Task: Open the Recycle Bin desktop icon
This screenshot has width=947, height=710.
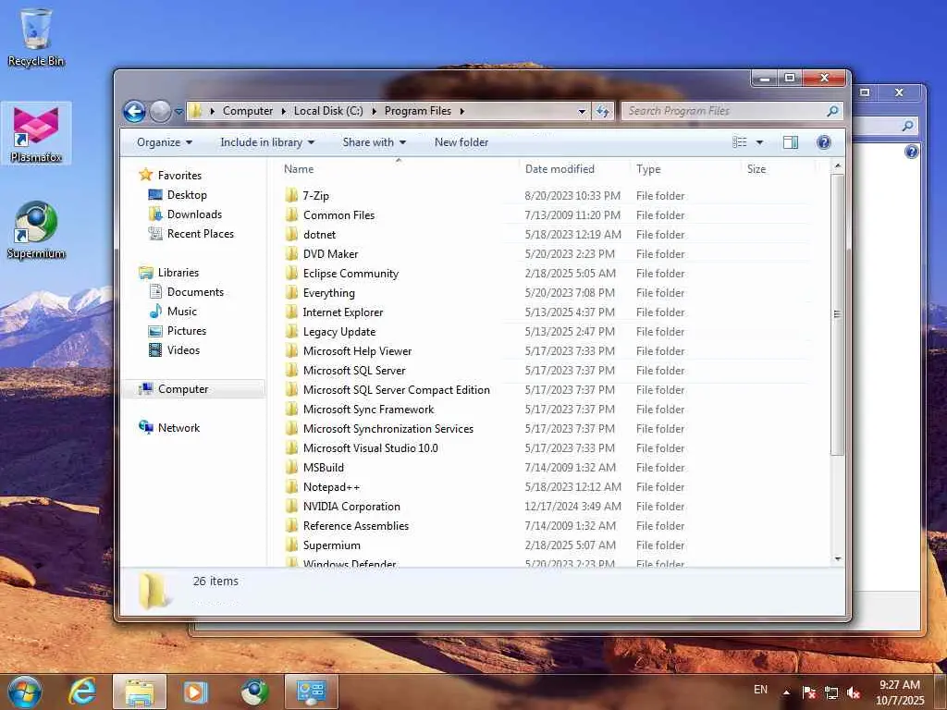Action: (x=36, y=37)
